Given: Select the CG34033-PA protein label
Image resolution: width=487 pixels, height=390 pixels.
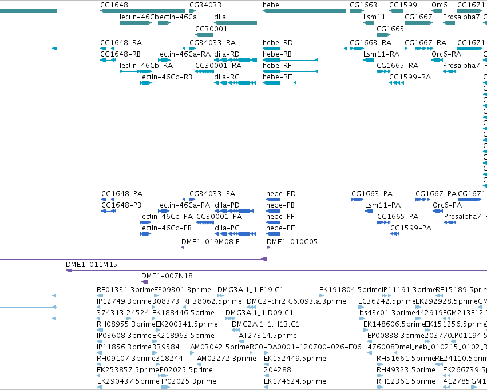Looking at the screenshot, I should click(212, 194).
